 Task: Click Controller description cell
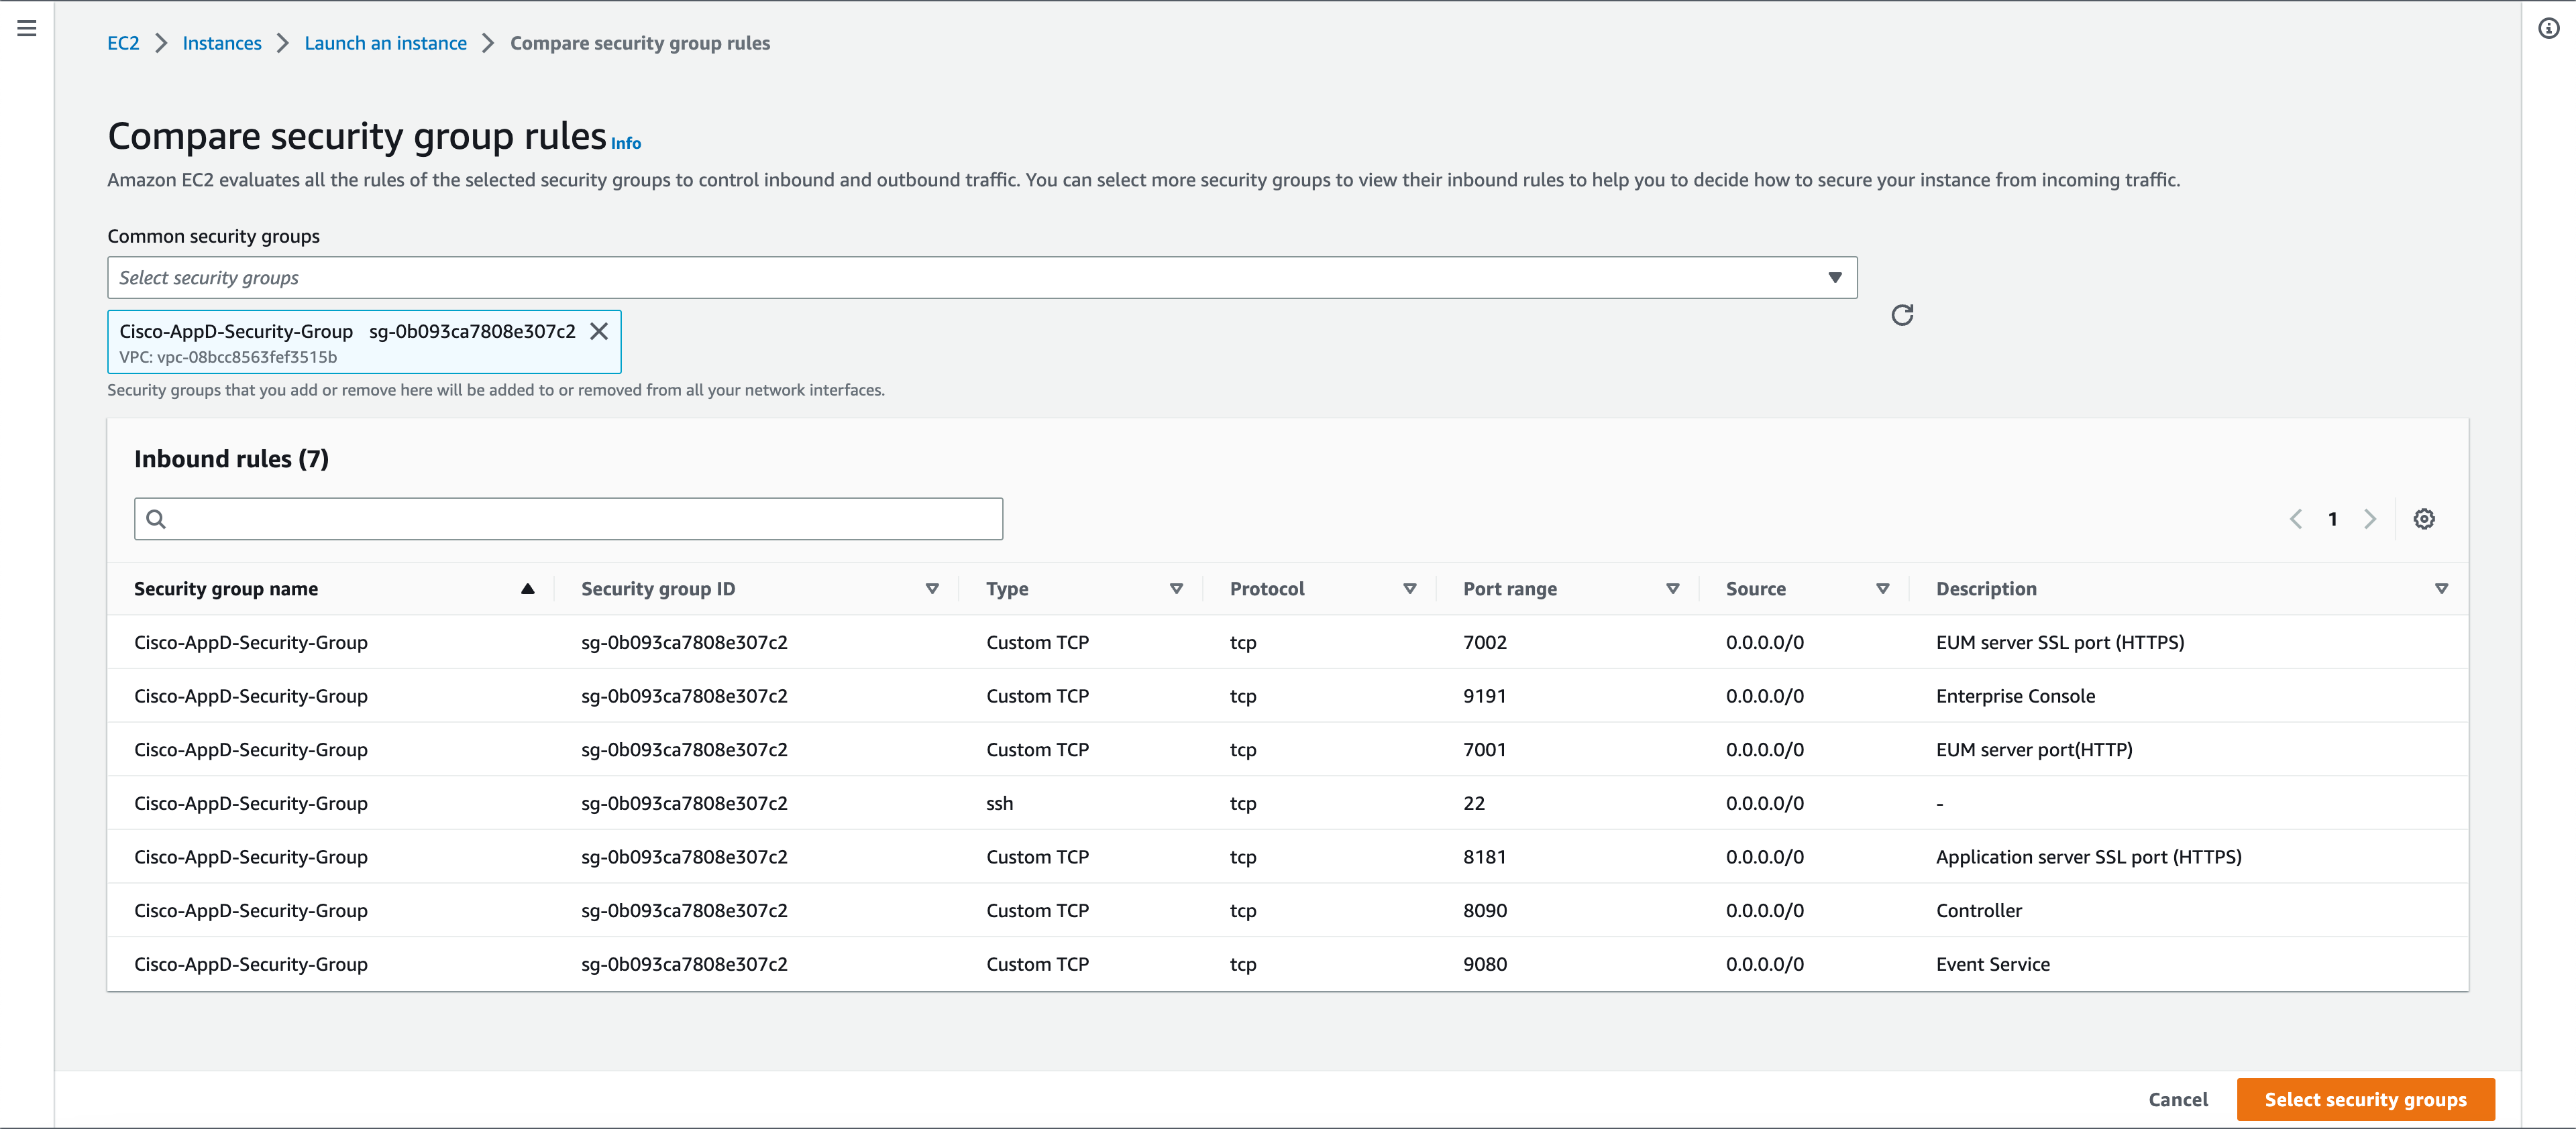pyautogui.click(x=1979, y=910)
